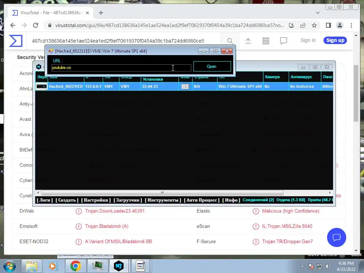Click Trojan.TR/Dropper.Gen7 detection text
The image size is (364, 273).
[287, 242]
